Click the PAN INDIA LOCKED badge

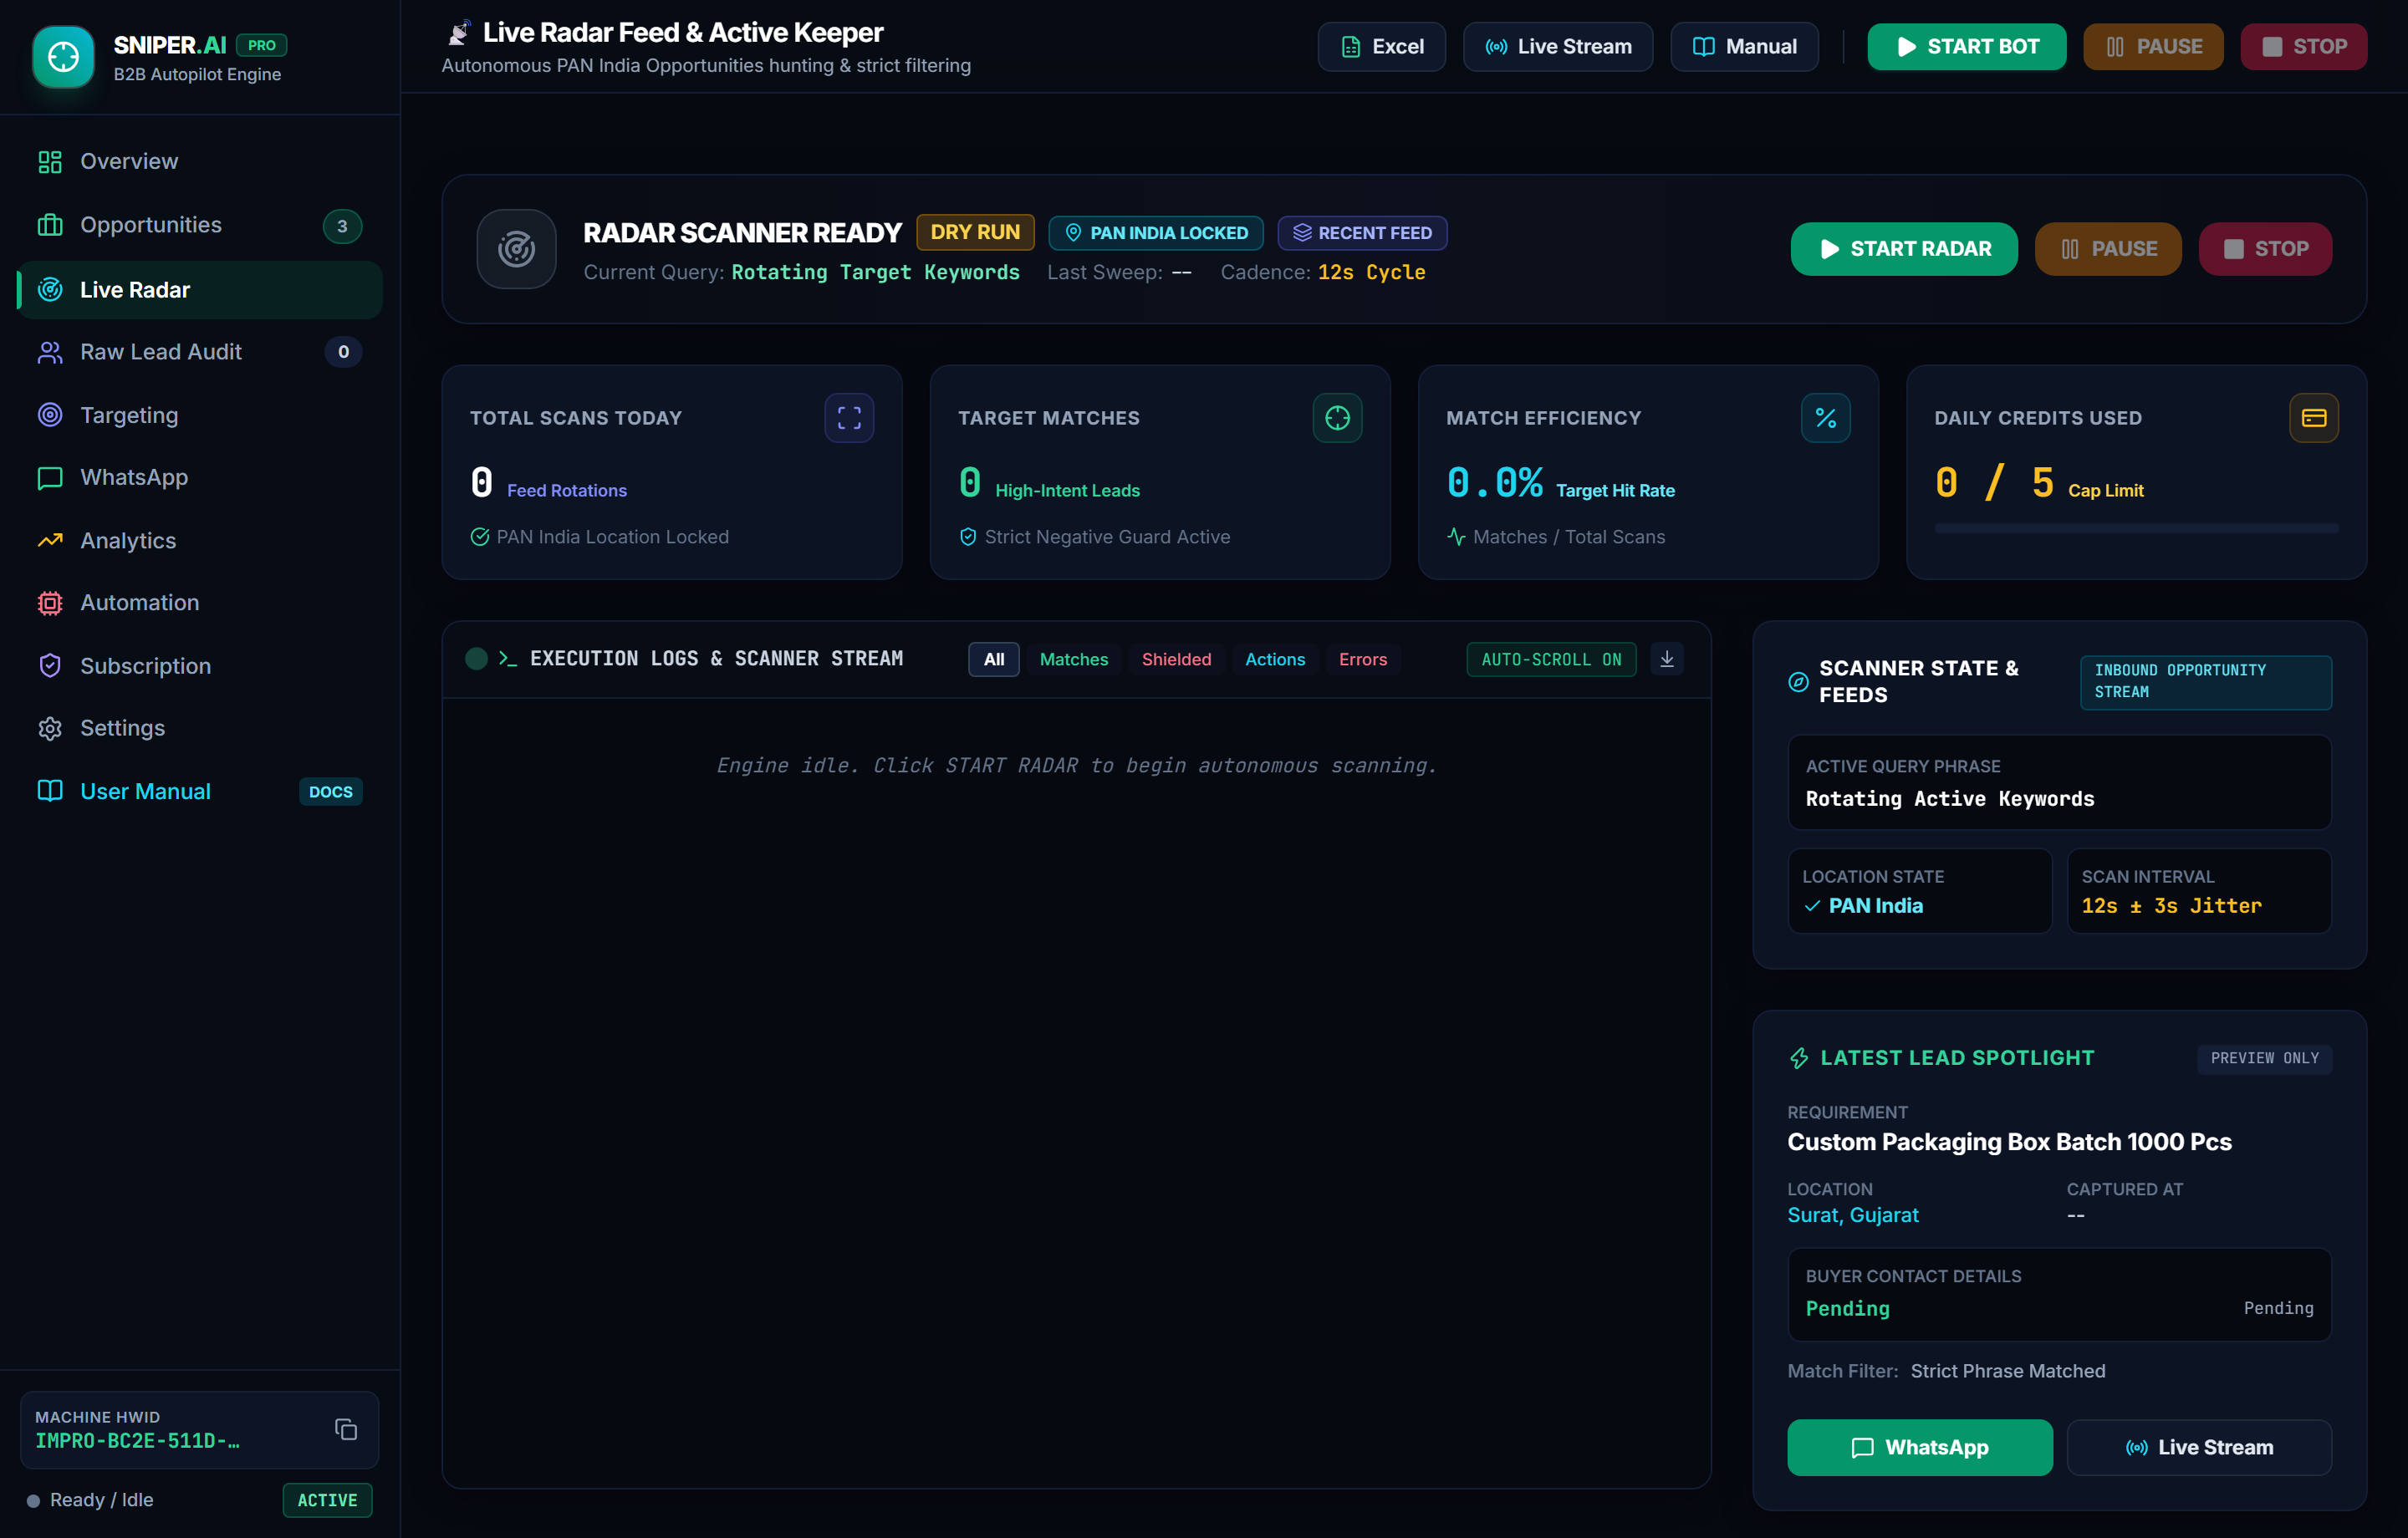coord(1155,233)
